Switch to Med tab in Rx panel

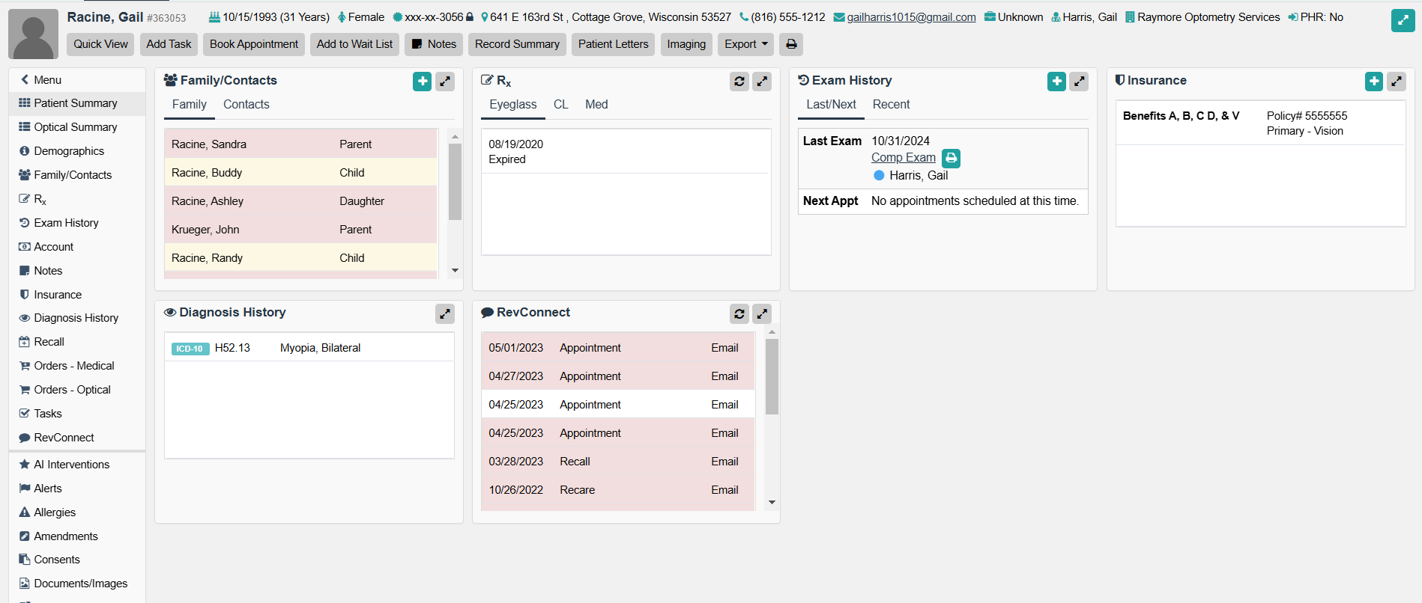[596, 105]
